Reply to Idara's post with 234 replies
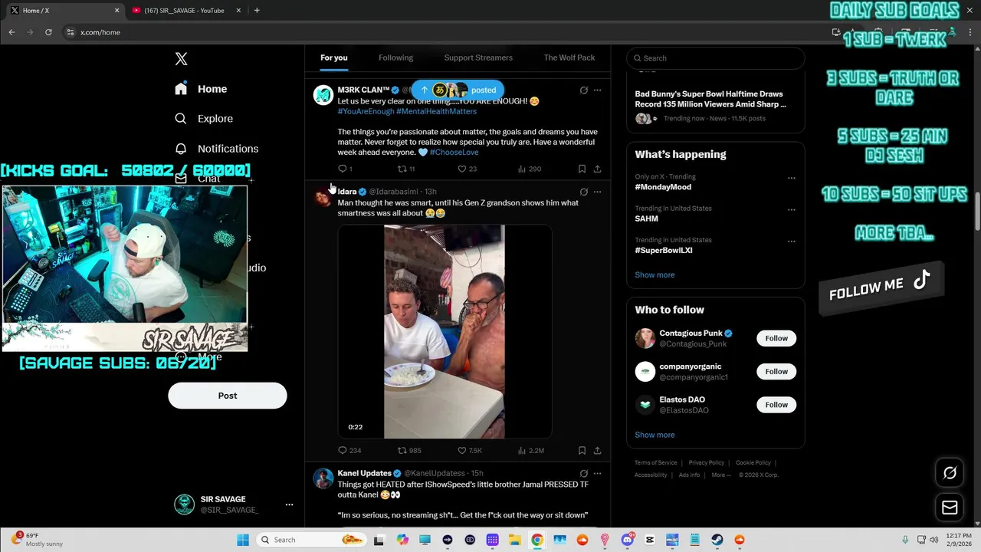 tap(349, 451)
